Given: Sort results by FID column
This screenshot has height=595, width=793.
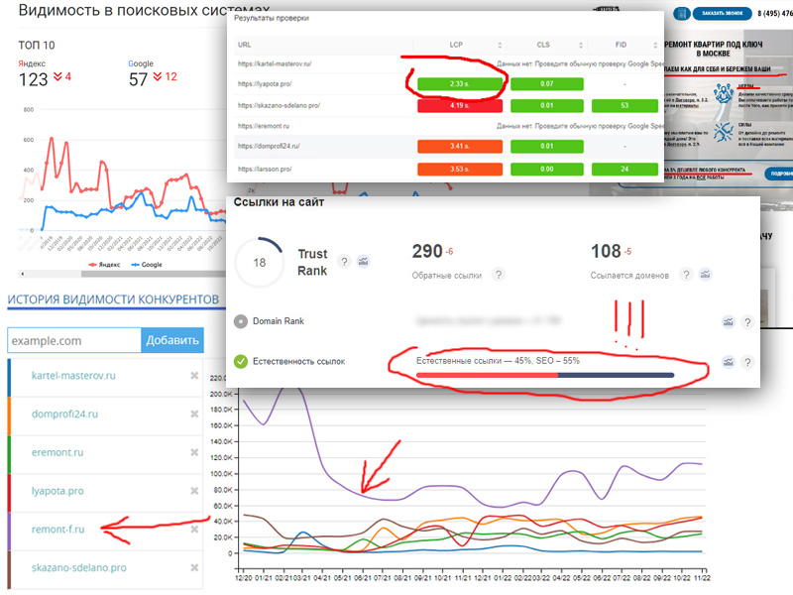Looking at the screenshot, I should [x=655, y=45].
